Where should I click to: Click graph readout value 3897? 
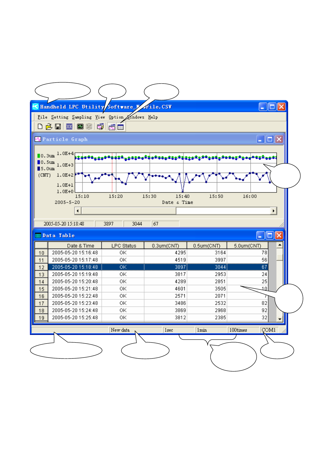108,224
